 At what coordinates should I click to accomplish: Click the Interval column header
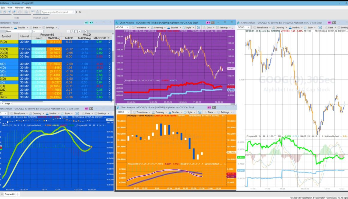24,37
